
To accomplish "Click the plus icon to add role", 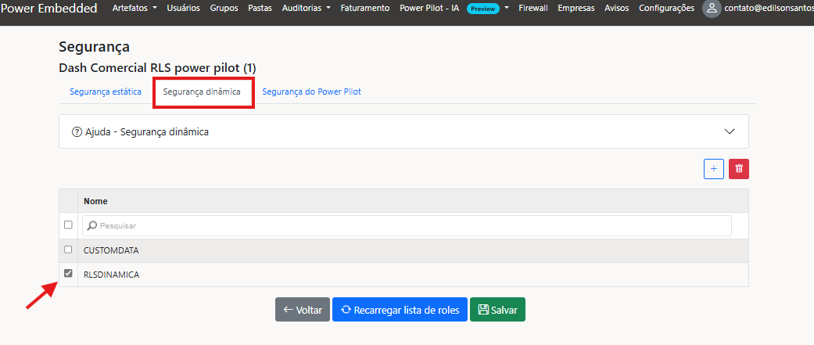I will coord(713,168).
